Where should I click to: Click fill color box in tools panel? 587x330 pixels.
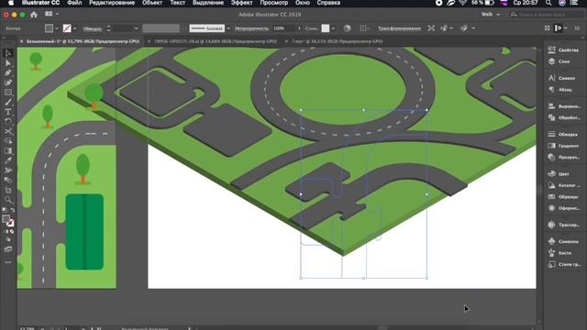pyautogui.click(x=6, y=219)
